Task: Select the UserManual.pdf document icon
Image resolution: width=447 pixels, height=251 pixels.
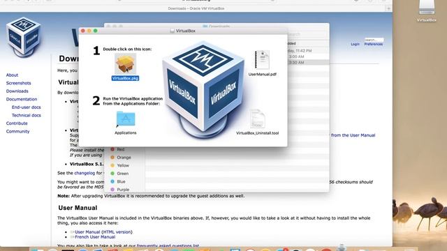Action: (x=262, y=60)
